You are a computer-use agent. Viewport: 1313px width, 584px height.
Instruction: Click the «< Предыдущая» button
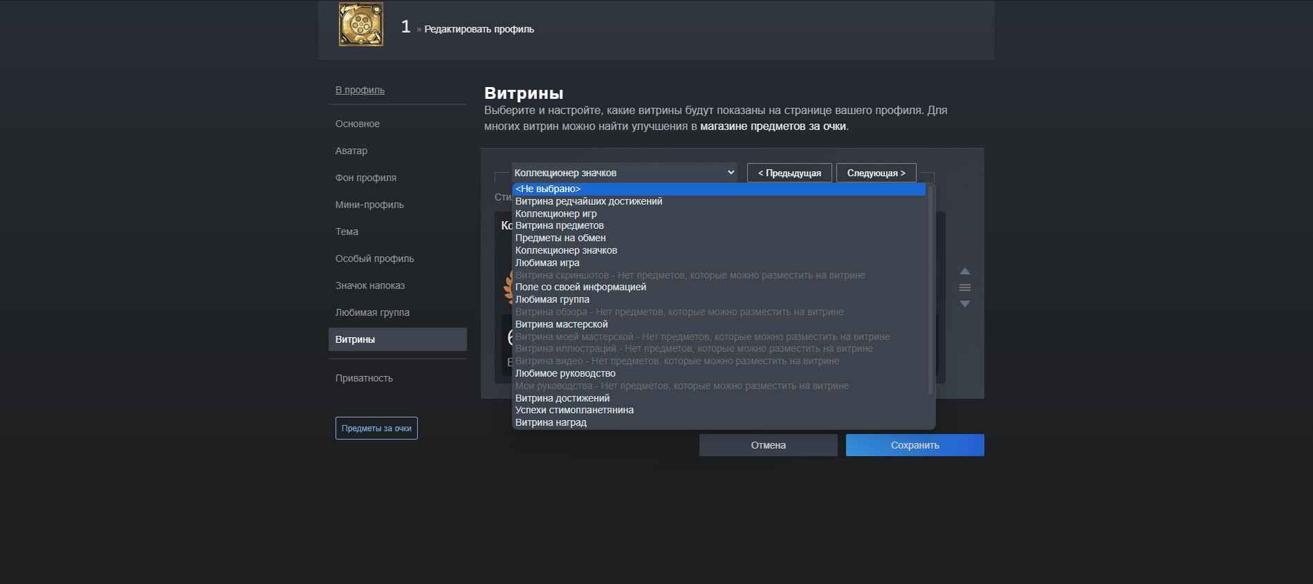coord(789,173)
